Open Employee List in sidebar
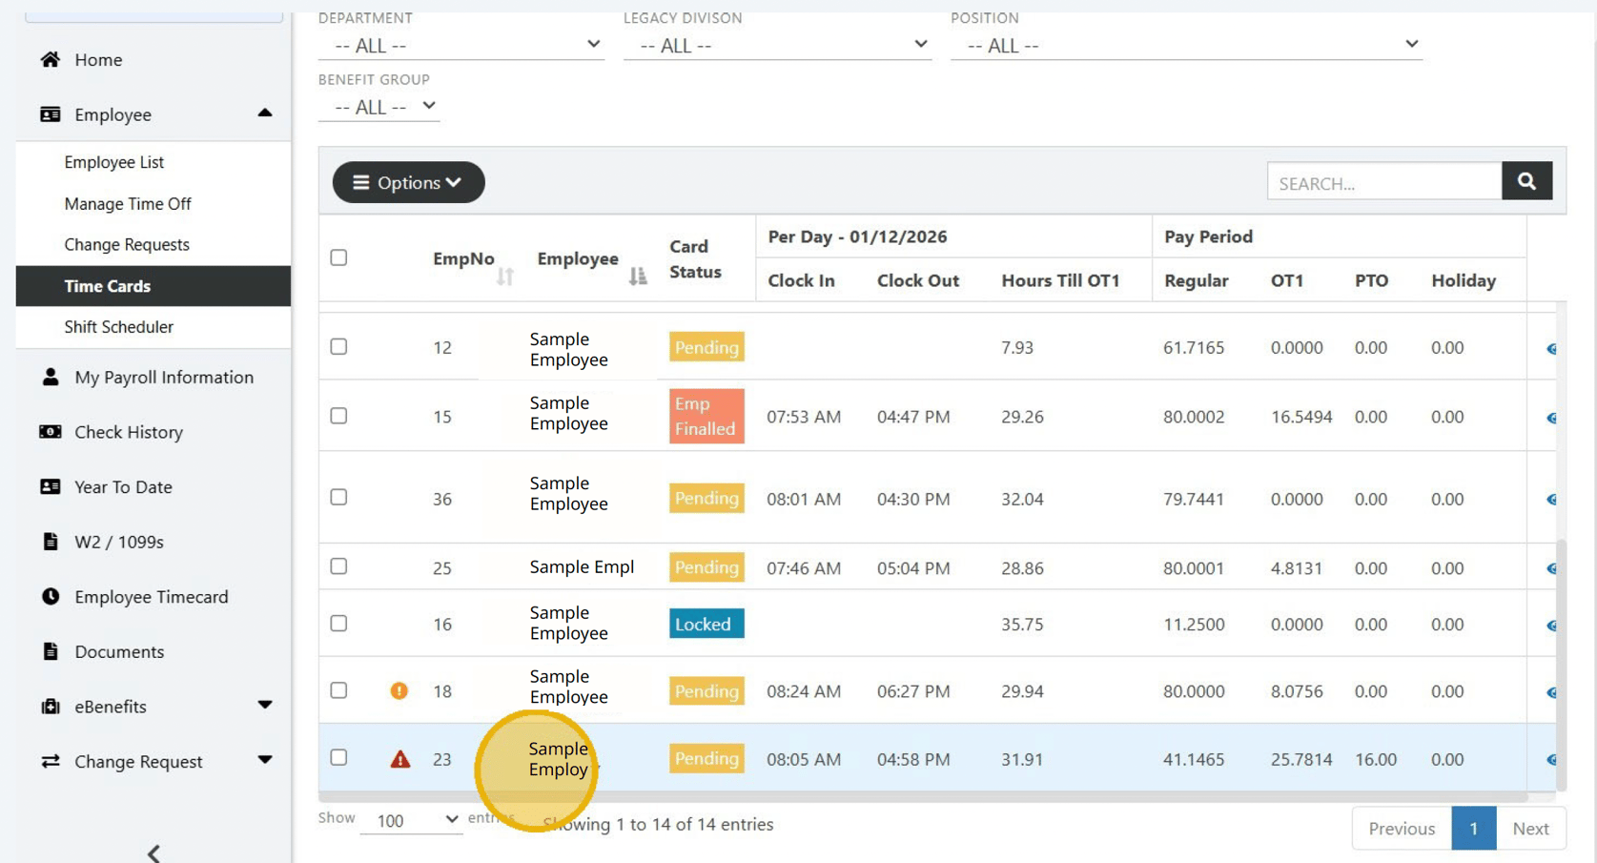The width and height of the screenshot is (1597, 863). 113,162
